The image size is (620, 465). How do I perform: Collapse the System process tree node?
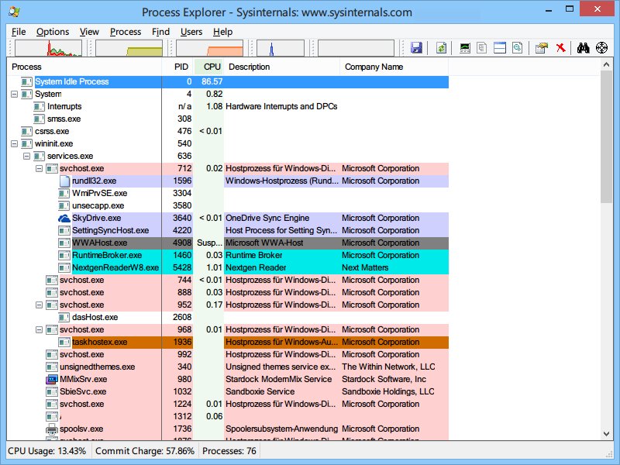coord(14,94)
